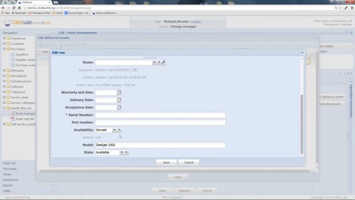Screen dimensions: 355x200
Task: Open the www.cmdbuild.org footer link
Action: (x=17, y=198)
